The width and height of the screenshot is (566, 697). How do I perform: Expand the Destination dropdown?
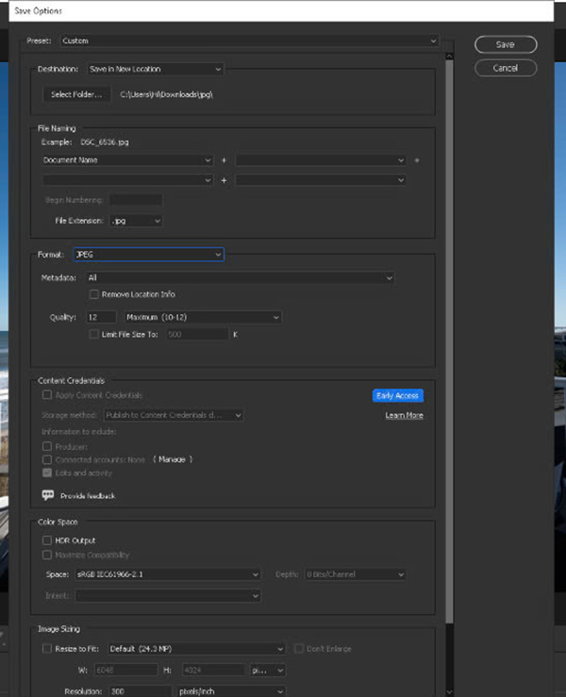tap(155, 69)
